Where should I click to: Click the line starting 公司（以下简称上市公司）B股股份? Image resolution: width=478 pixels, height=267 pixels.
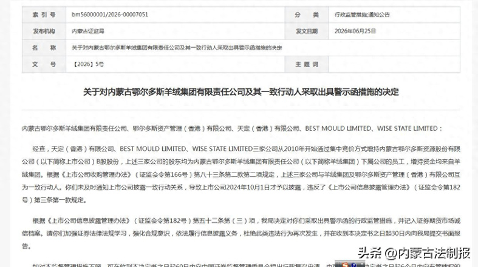click(x=241, y=162)
